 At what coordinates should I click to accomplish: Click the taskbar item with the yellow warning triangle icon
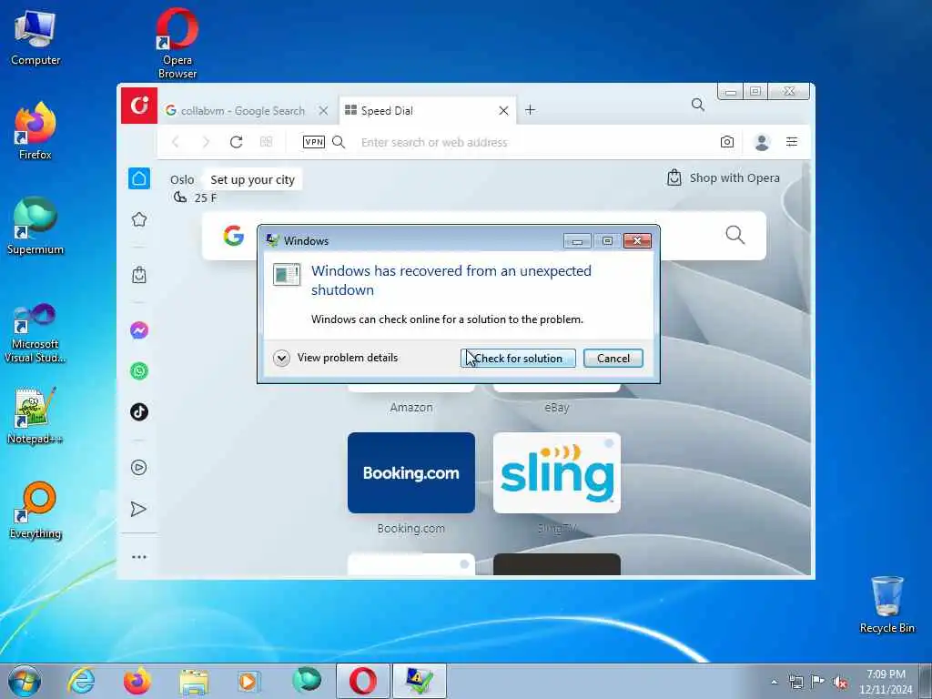[419, 681]
